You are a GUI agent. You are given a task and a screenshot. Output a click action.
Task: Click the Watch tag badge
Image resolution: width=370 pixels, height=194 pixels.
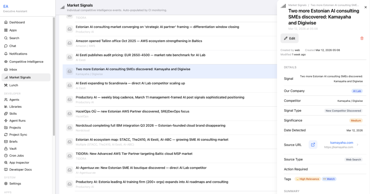point(329,179)
